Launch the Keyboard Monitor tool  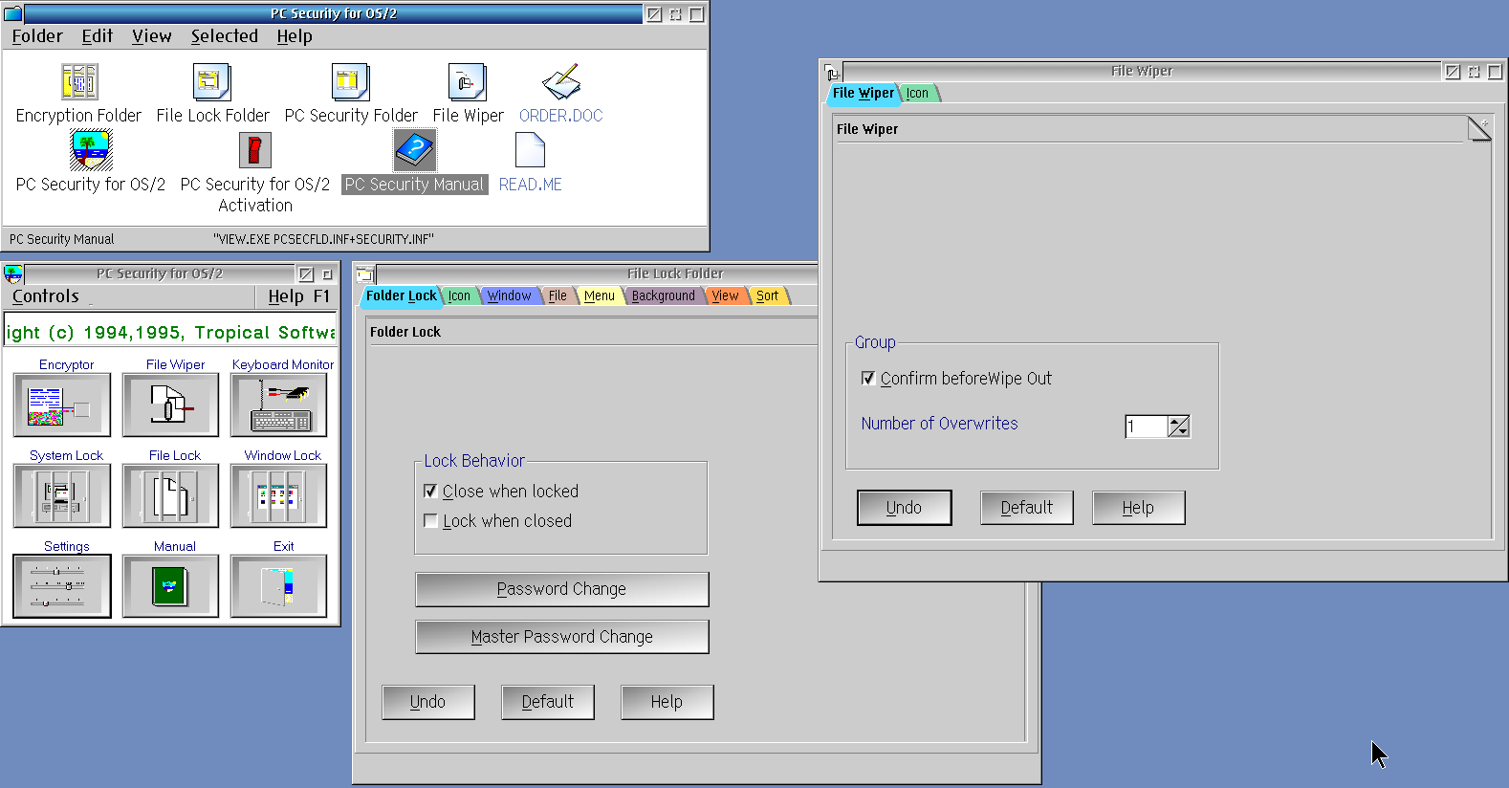pyautogui.click(x=278, y=405)
